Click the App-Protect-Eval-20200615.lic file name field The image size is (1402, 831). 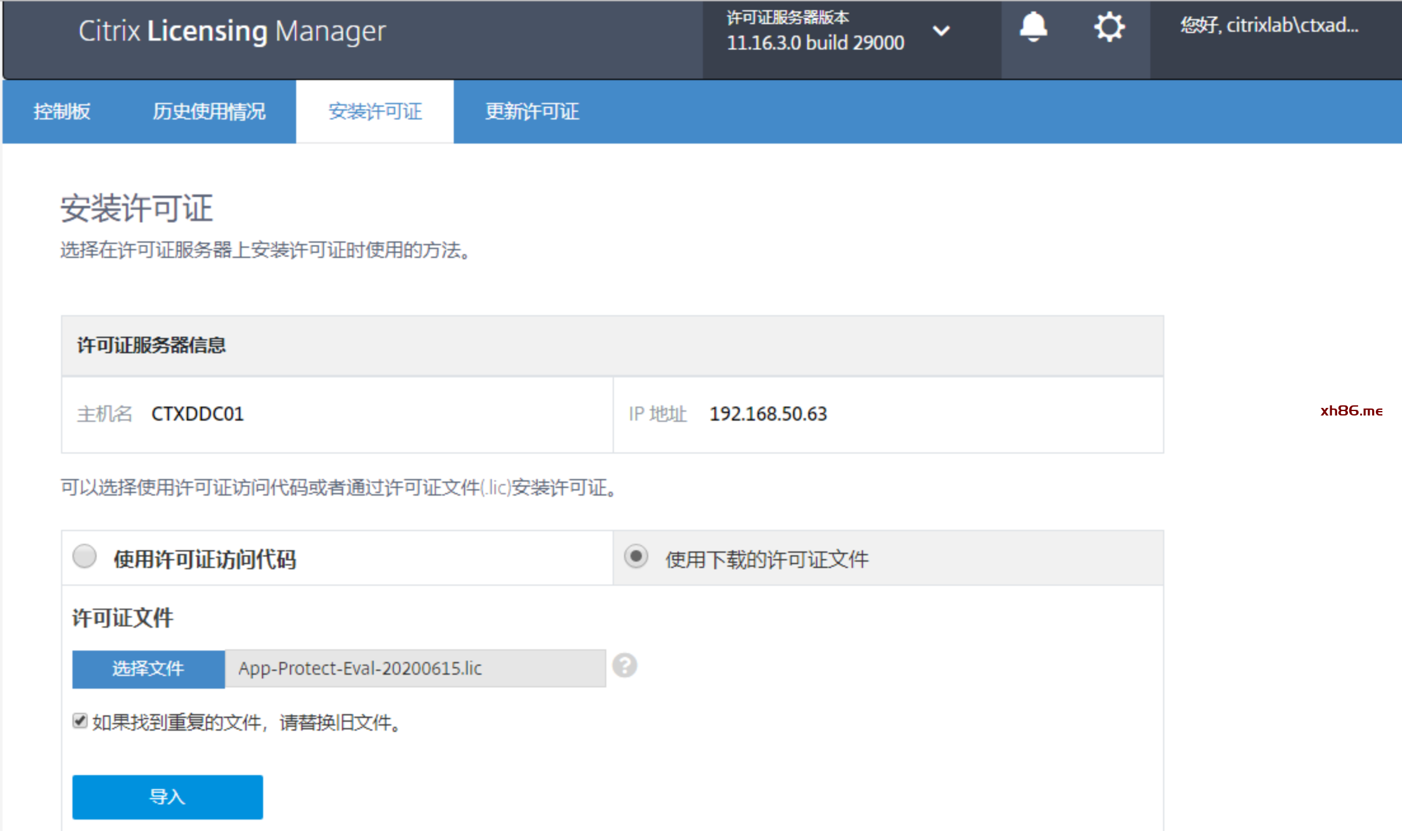coord(415,668)
